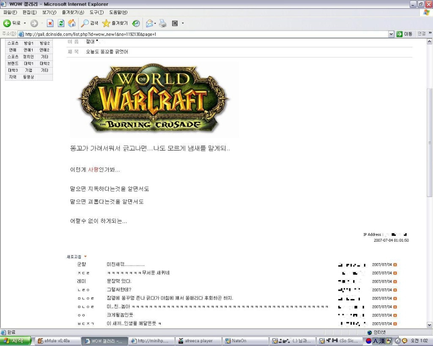Open the 지역 category link

(13, 77)
